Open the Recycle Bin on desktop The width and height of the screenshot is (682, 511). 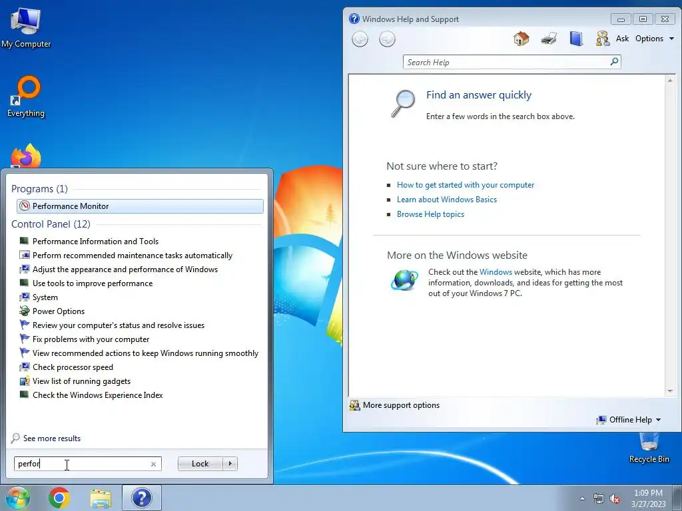click(649, 448)
